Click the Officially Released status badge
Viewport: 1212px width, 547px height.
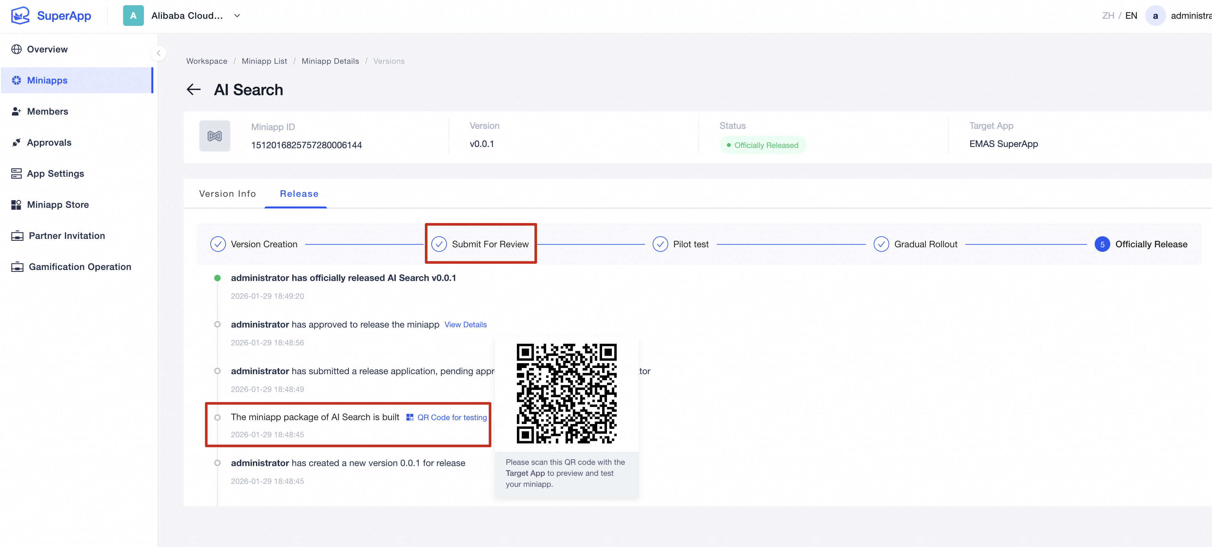[763, 145]
